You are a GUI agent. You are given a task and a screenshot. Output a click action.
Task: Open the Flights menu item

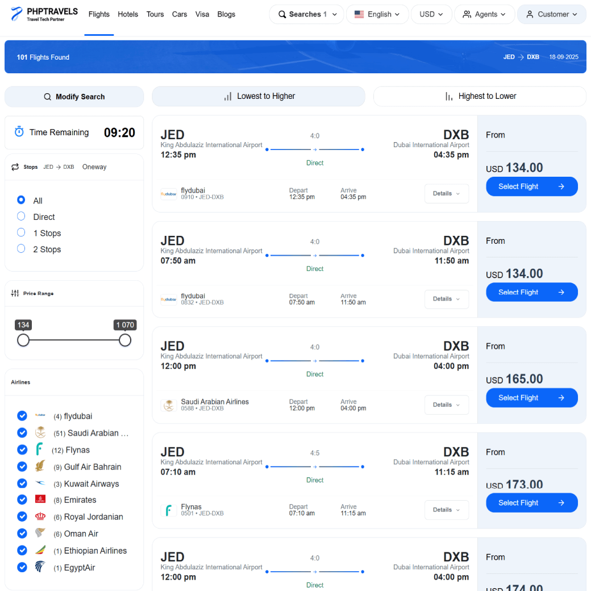tap(99, 14)
